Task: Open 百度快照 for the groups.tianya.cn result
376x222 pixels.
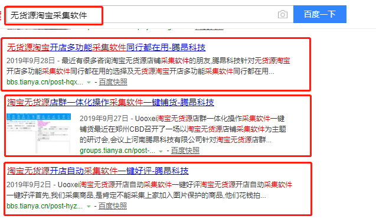Action: [x=185, y=151]
